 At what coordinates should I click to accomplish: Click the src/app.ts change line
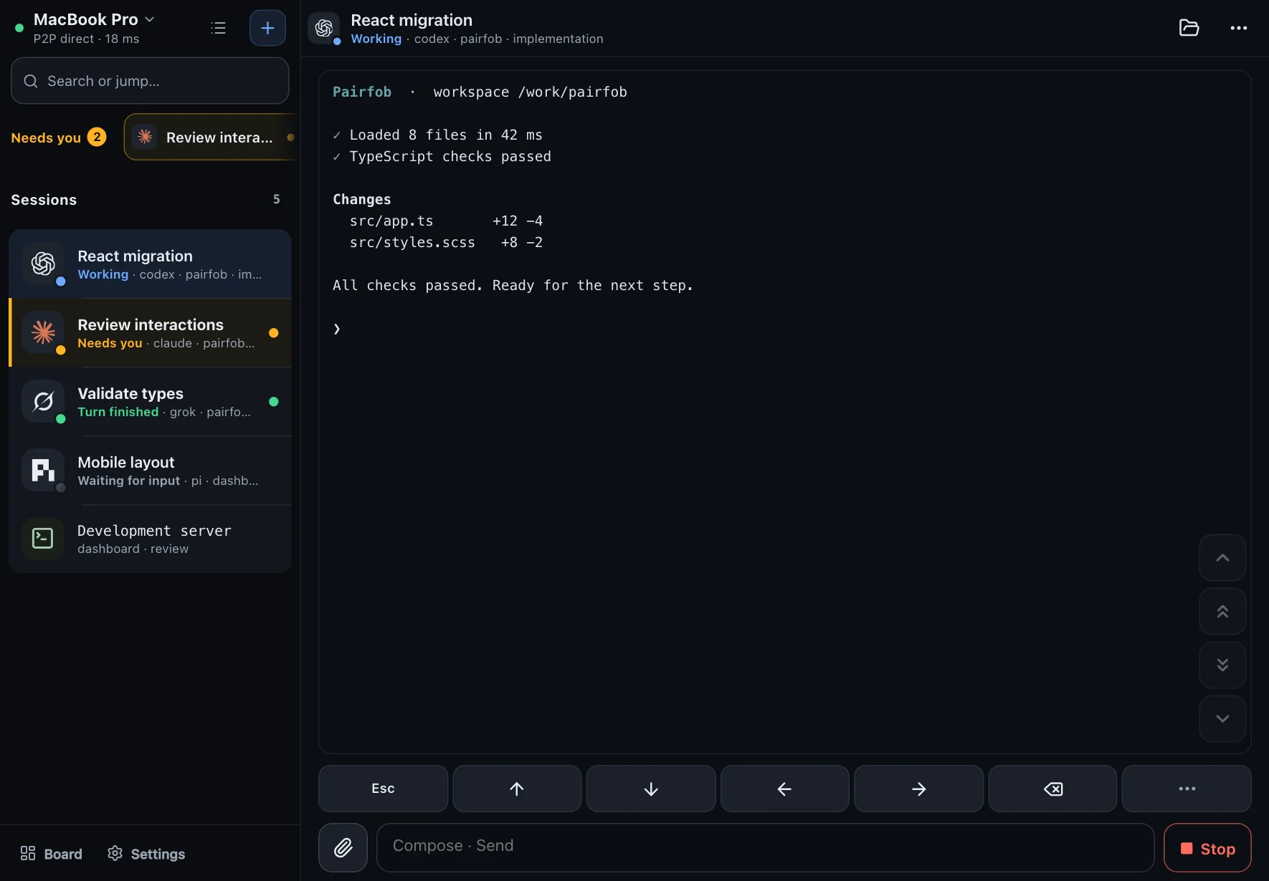point(446,221)
